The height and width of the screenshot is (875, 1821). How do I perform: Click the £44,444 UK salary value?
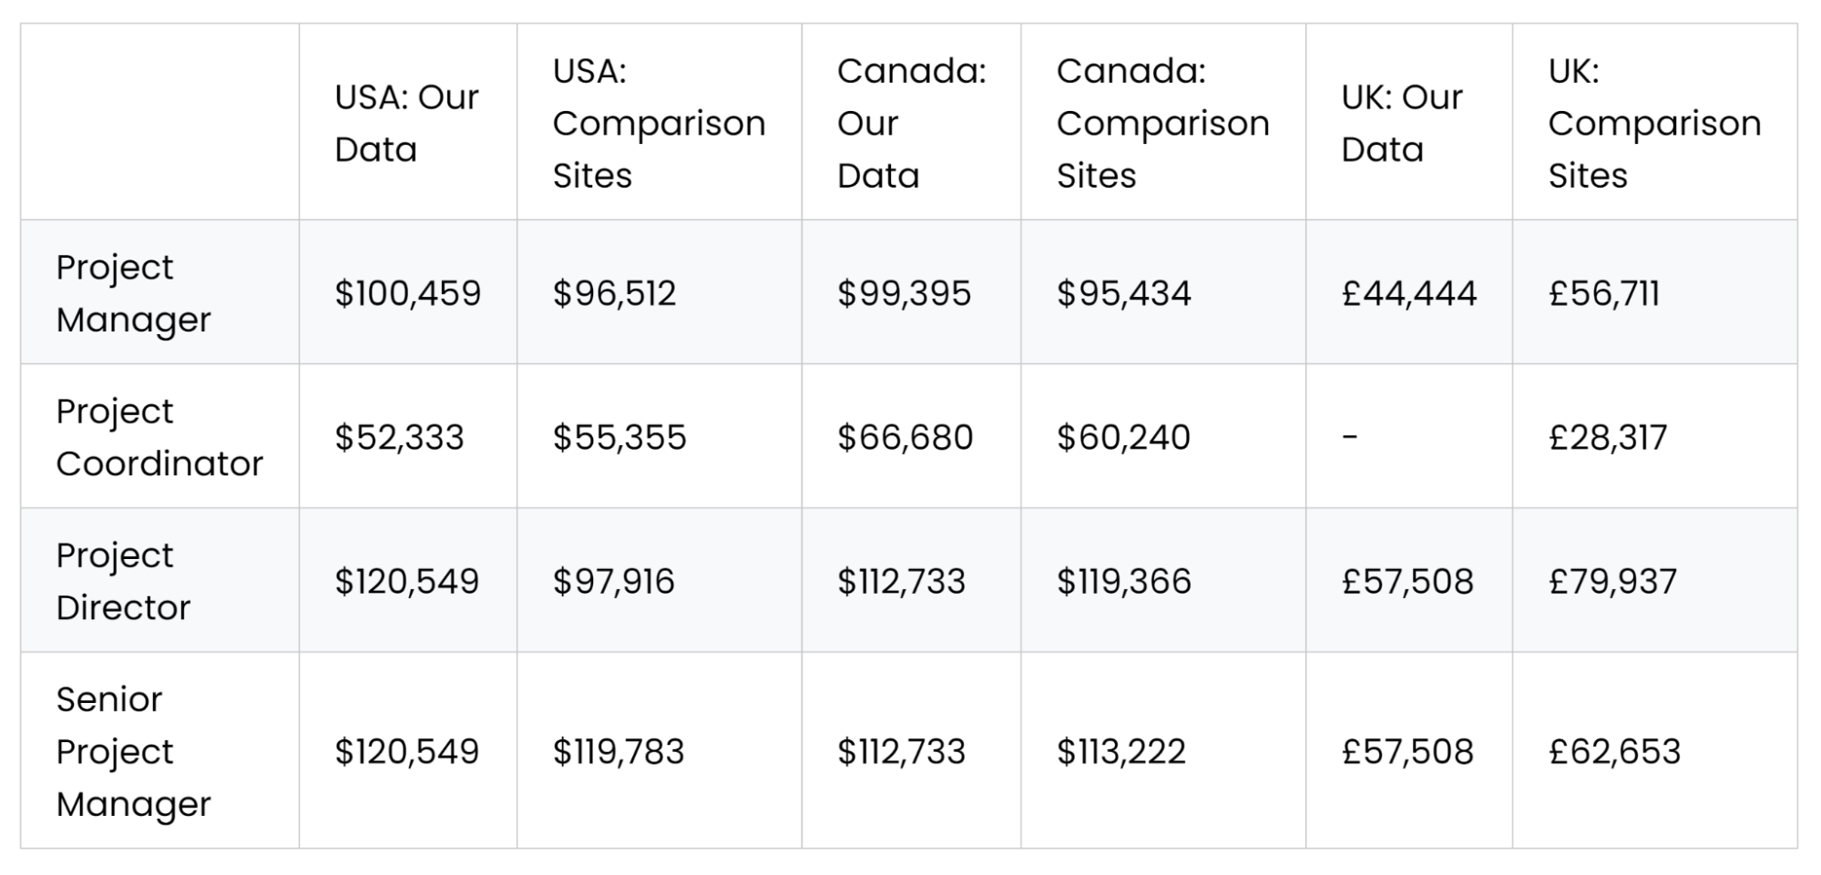(x=1408, y=293)
